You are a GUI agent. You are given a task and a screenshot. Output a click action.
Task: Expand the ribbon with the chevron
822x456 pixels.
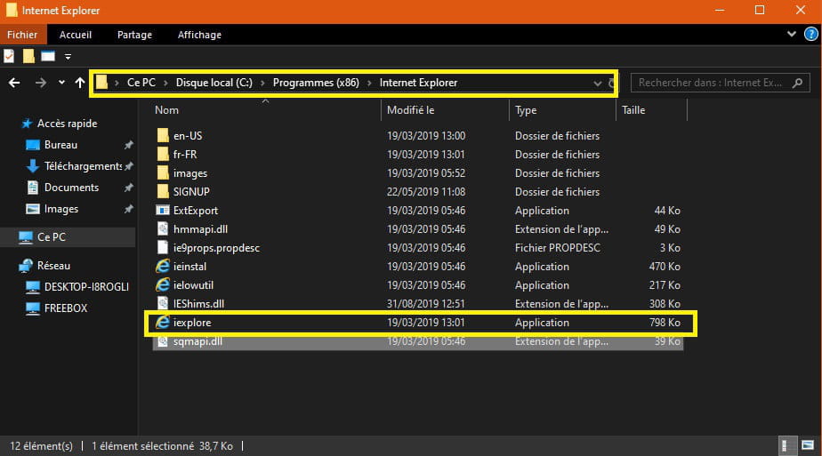coord(791,35)
